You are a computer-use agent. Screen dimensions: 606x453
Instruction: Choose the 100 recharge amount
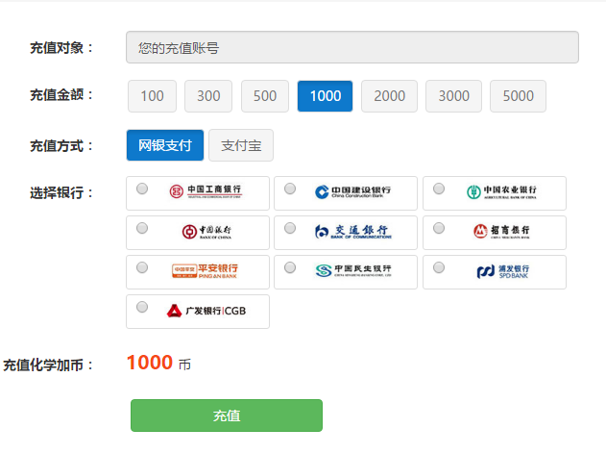click(152, 96)
